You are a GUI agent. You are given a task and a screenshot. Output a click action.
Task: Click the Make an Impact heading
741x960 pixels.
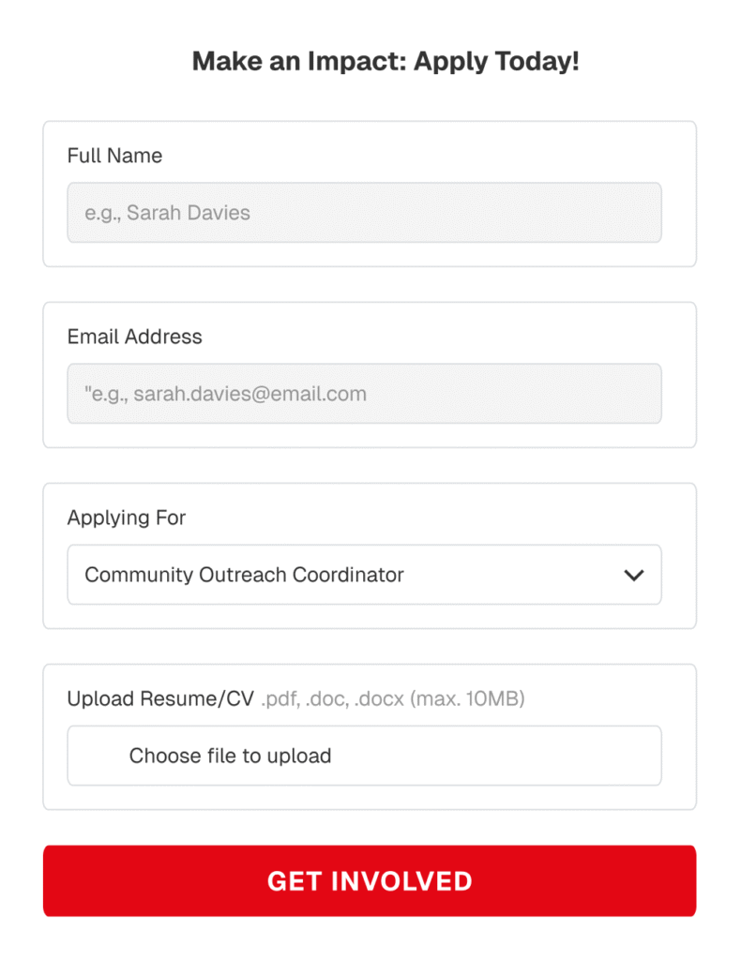[386, 62]
